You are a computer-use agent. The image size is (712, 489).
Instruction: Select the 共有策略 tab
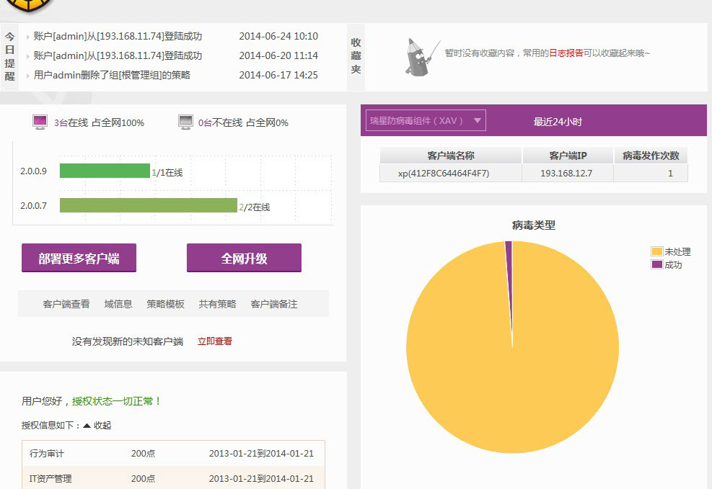pyautogui.click(x=218, y=304)
